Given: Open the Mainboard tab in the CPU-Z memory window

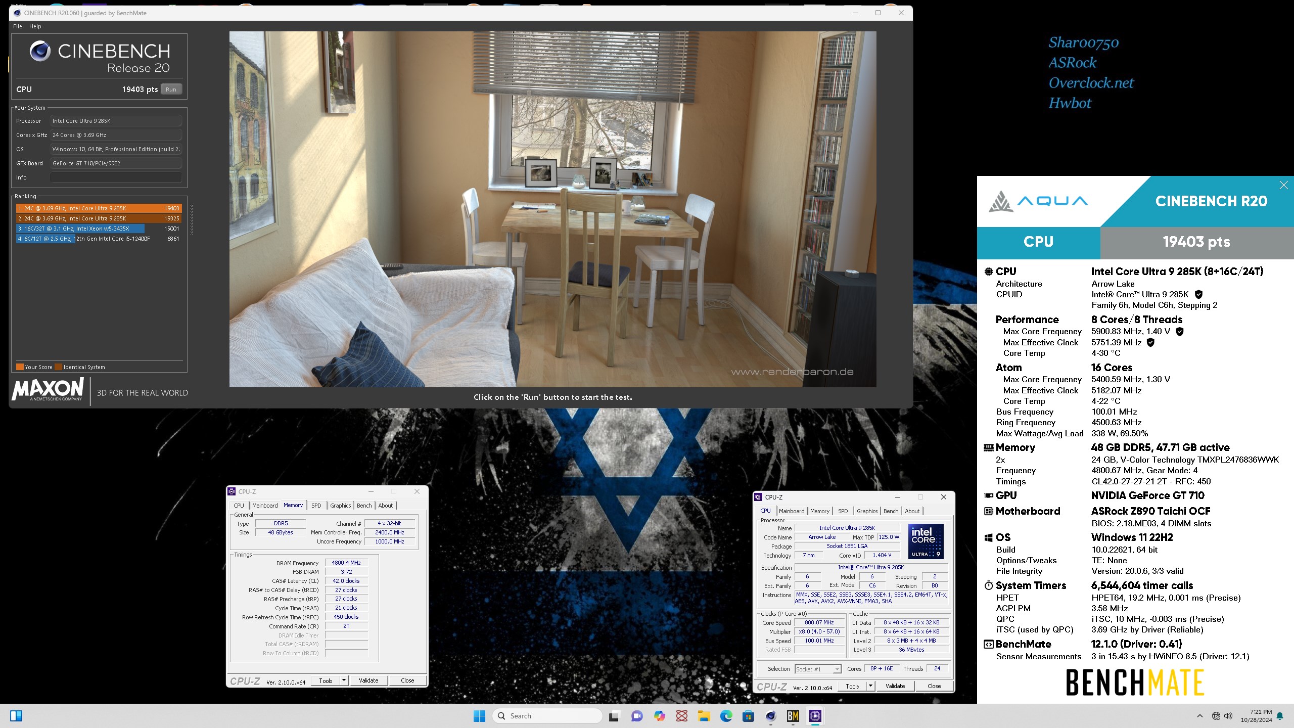Looking at the screenshot, I should pyautogui.click(x=265, y=506).
